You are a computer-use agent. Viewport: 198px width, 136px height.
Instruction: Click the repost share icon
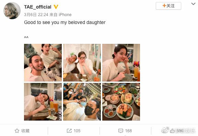69,131
